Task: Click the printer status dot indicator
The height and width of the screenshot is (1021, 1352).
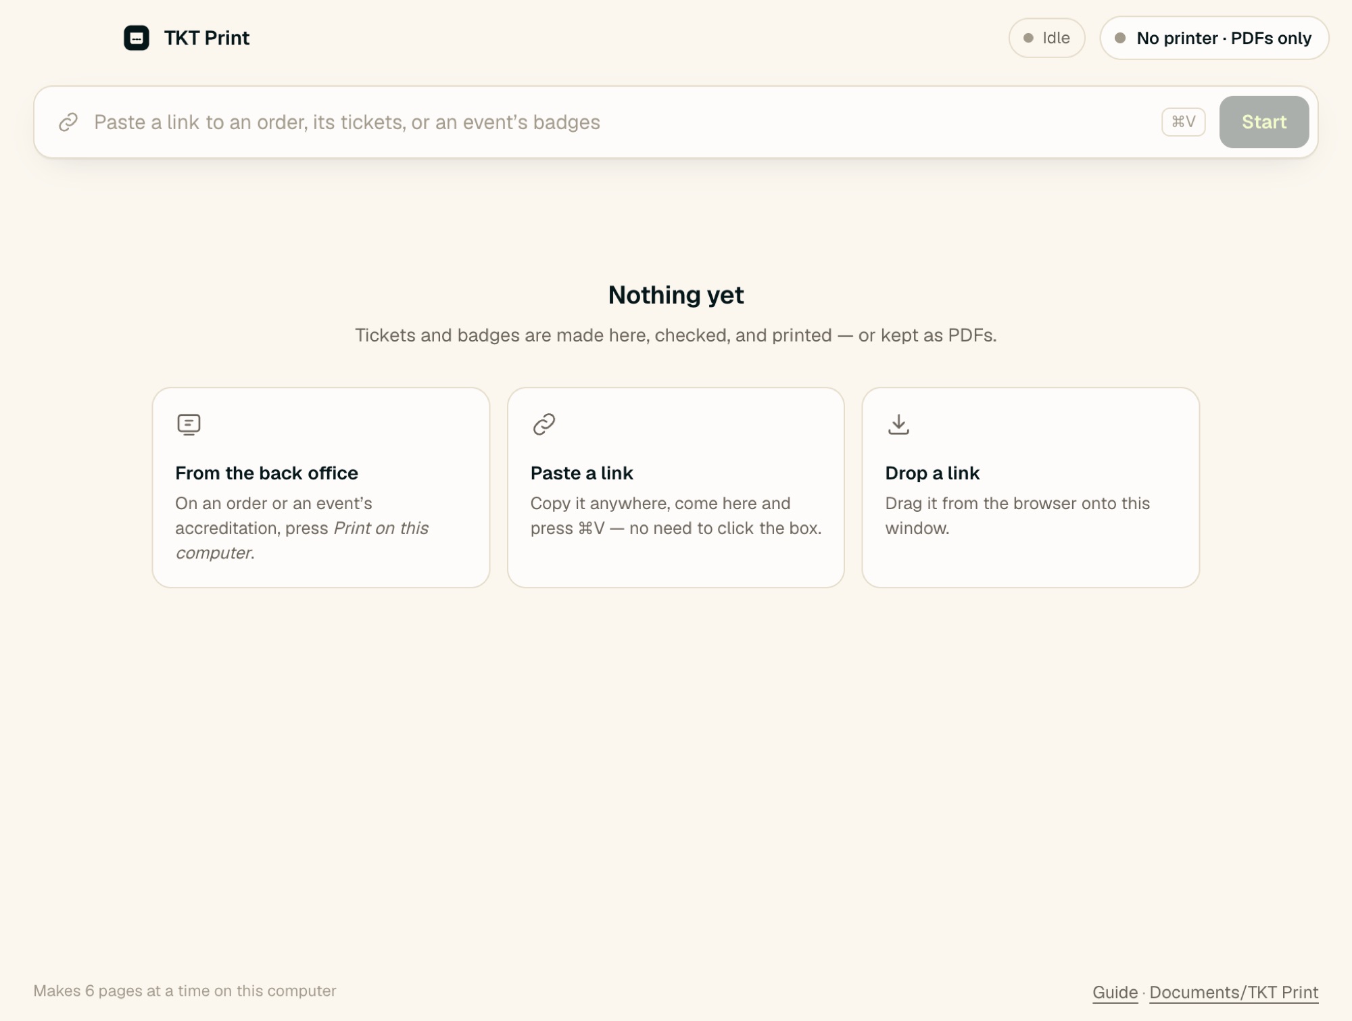Action: tap(1120, 38)
